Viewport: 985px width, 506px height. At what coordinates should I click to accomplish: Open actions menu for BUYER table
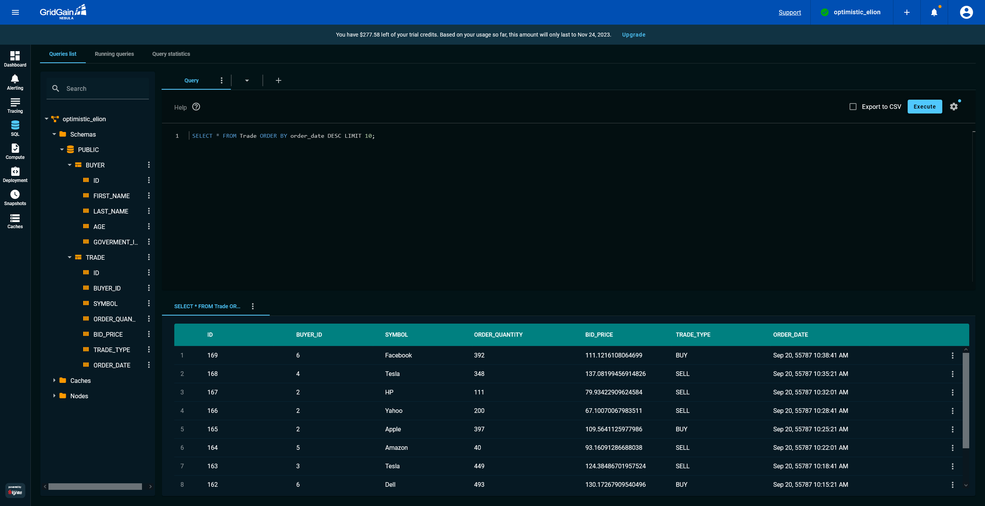point(149,165)
